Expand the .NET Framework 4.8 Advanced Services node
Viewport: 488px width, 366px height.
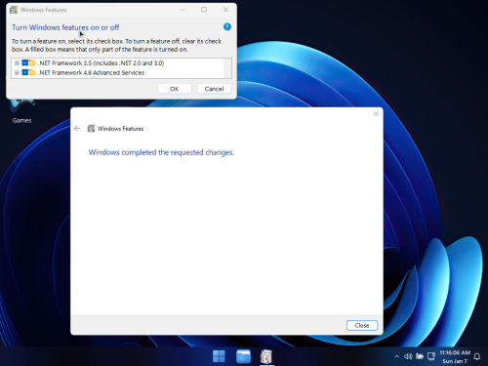[x=17, y=72]
